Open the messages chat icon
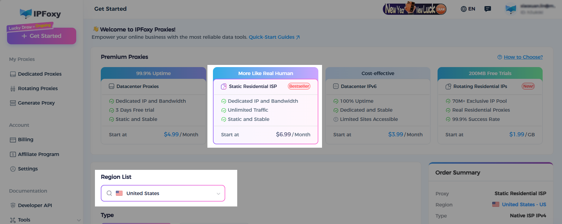The image size is (562, 224). tap(488, 9)
